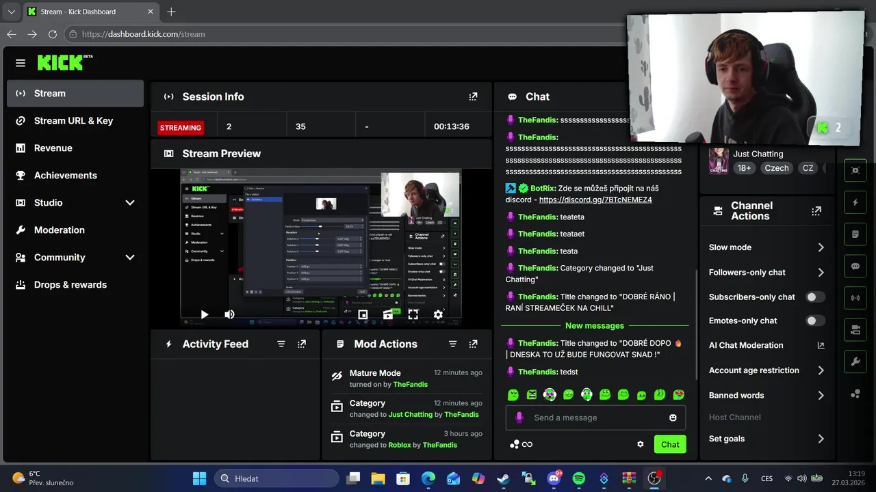Open chat settings gear icon
876x492 pixels.
coord(641,444)
